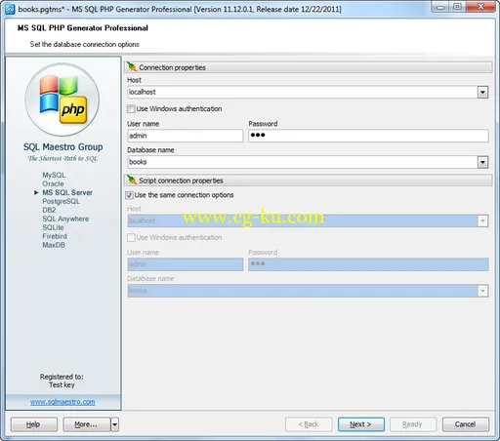Click the Ready button
This screenshot has width=500, height=441.
pyautogui.click(x=413, y=424)
